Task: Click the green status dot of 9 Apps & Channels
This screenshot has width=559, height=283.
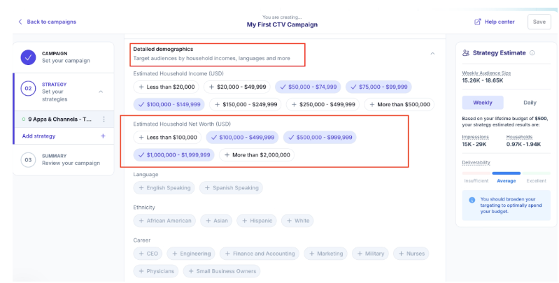Action: [24, 119]
